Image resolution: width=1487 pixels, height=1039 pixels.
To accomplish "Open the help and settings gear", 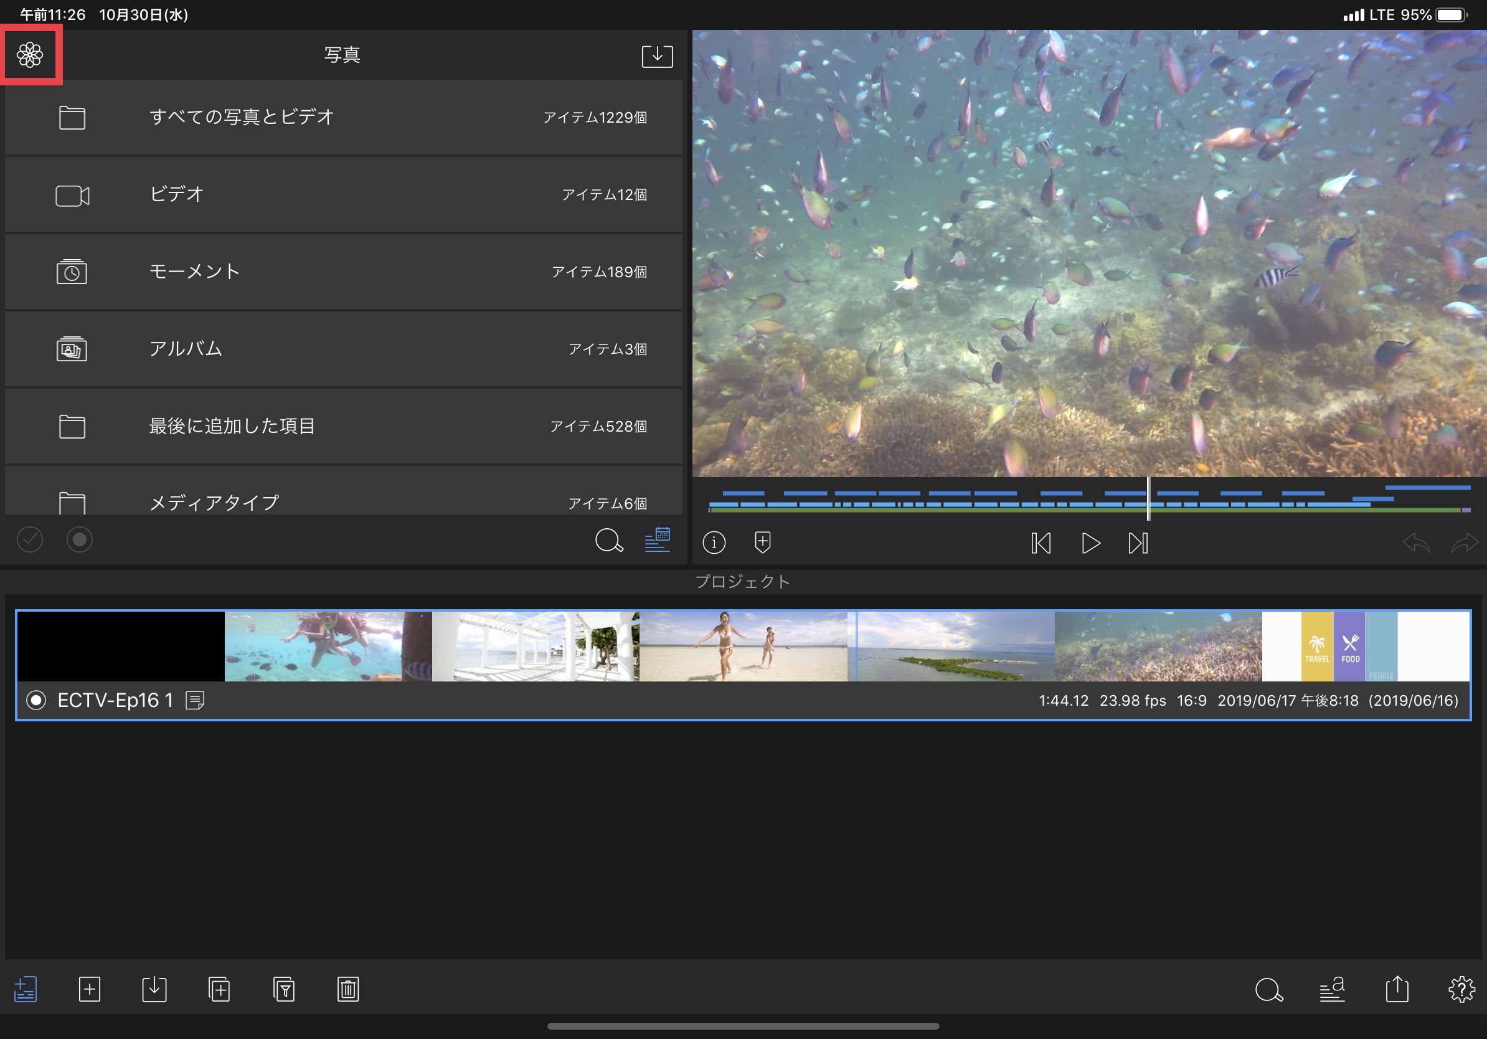I will coord(1461,989).
